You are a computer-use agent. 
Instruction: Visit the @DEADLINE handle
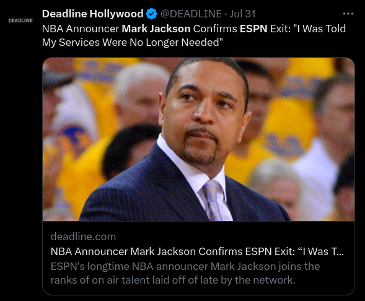point(191,14)
